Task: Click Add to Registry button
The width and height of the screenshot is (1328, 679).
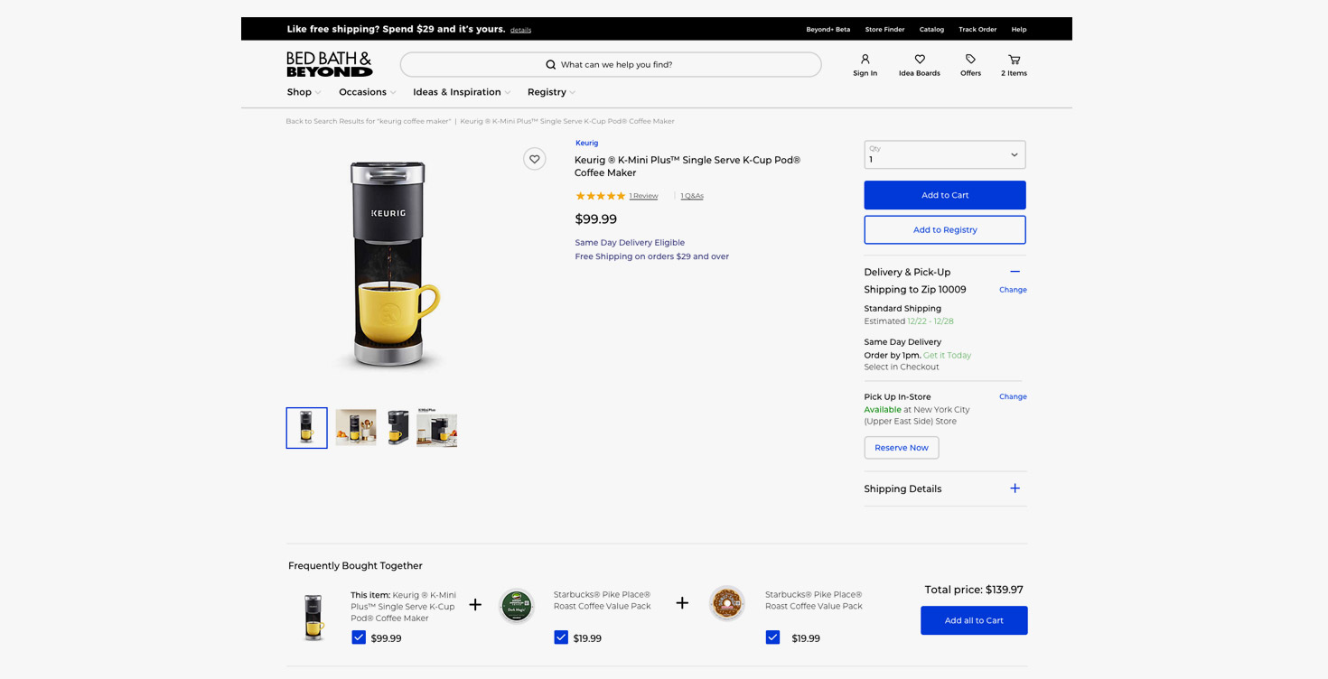Action: [945, 229]
